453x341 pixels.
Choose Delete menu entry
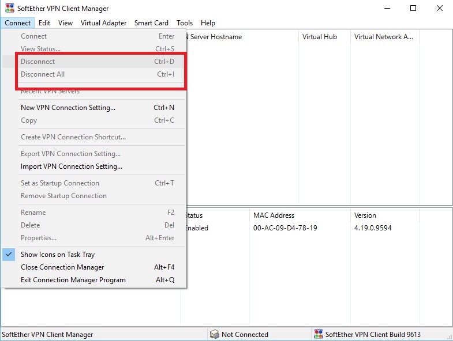coord(93,225)
